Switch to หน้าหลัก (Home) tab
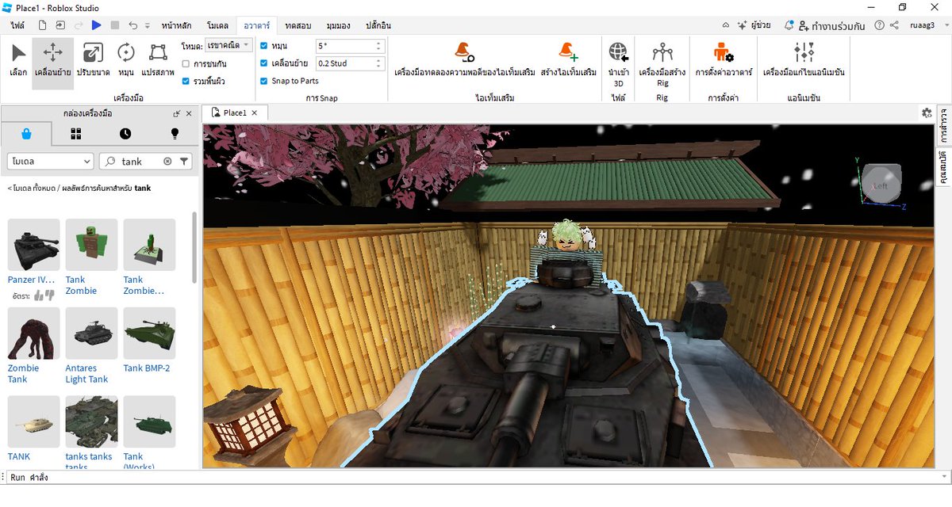952x507 pixels. pos(176,25)
